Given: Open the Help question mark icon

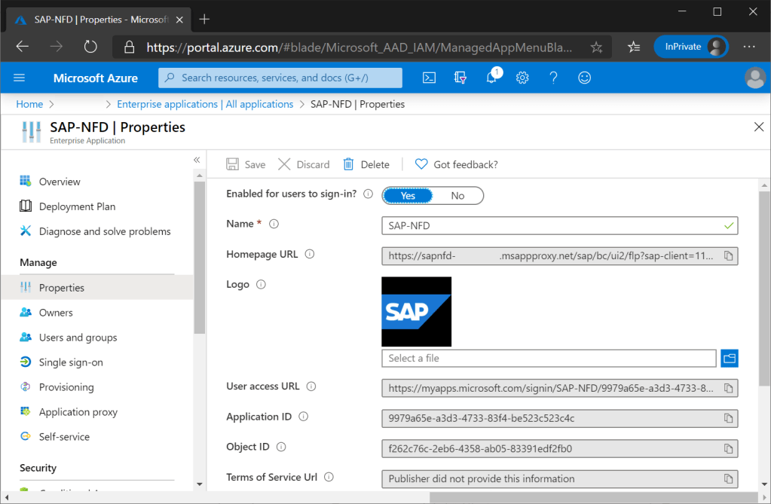Looking at the screenshot, I should coord(553,78).
